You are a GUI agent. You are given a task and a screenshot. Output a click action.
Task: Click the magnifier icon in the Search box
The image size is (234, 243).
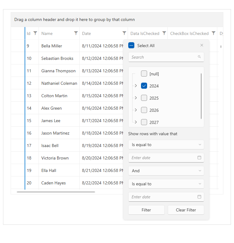[x=199, y=57]
